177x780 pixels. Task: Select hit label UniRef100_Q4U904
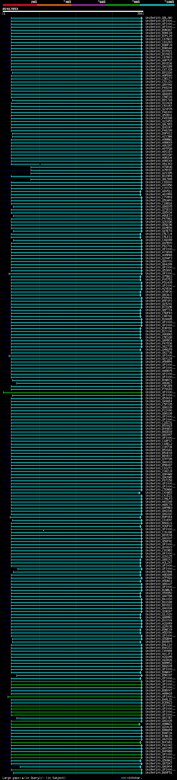click(x=159, y=766)
